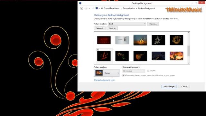The image size is (206, 116).
Task: Click the Control Panel icon in the address bar
Action: (97, 8)
